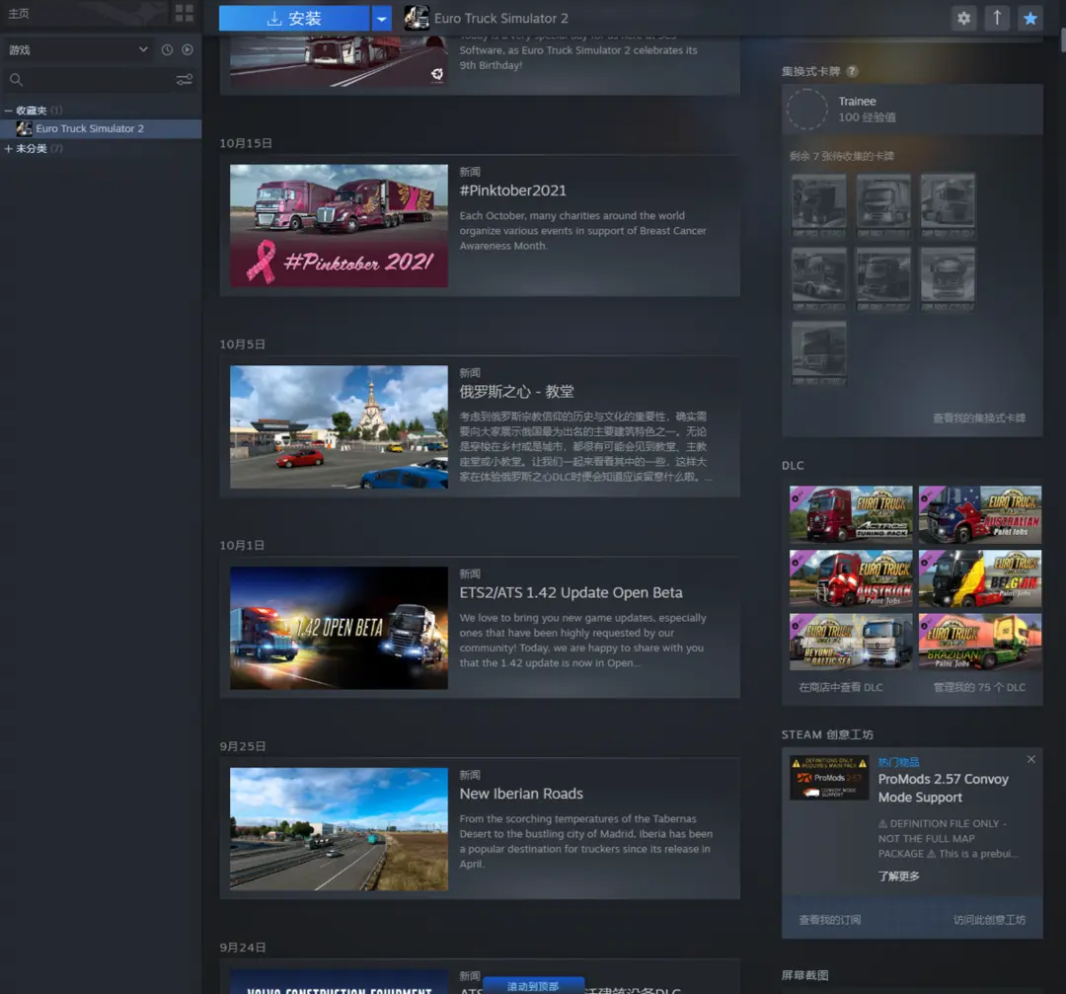Viewport: 1066px width, 994px height.
Task: Click 了解更多 in the workshop card
Action: [899, 876]
